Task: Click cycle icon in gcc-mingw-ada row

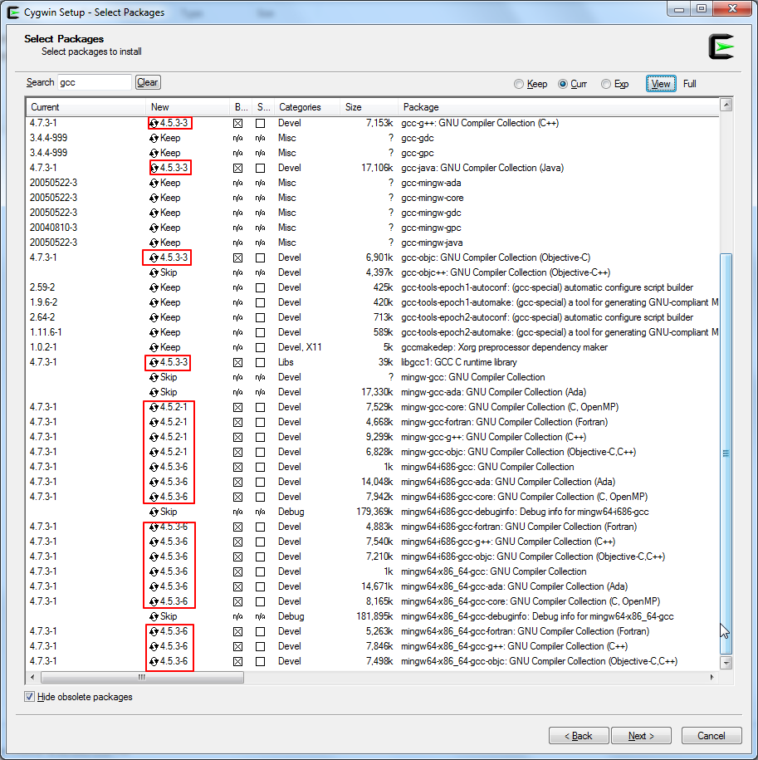Action: [154, 184]
